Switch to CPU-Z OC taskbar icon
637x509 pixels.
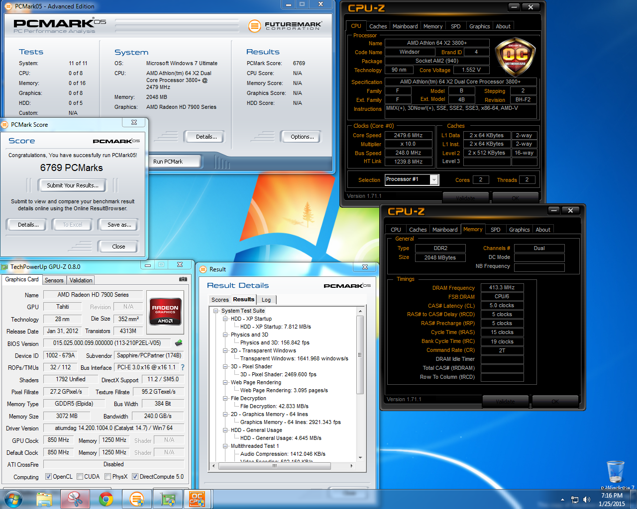pos(197,499)
